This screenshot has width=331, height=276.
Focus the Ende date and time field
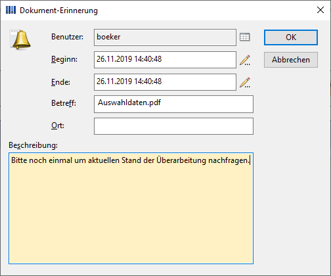(x=165, y=82)
